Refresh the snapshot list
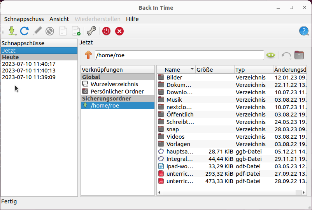The height and width of the screenshot is (210, 312). point(25,31)
